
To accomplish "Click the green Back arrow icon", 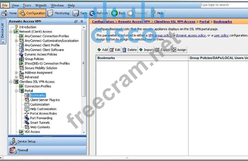I will point(114,13).
